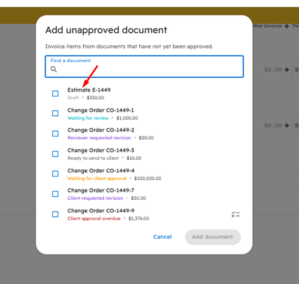
Task: Click the select-all checklist icon
Action: click(x=236, y=215)
